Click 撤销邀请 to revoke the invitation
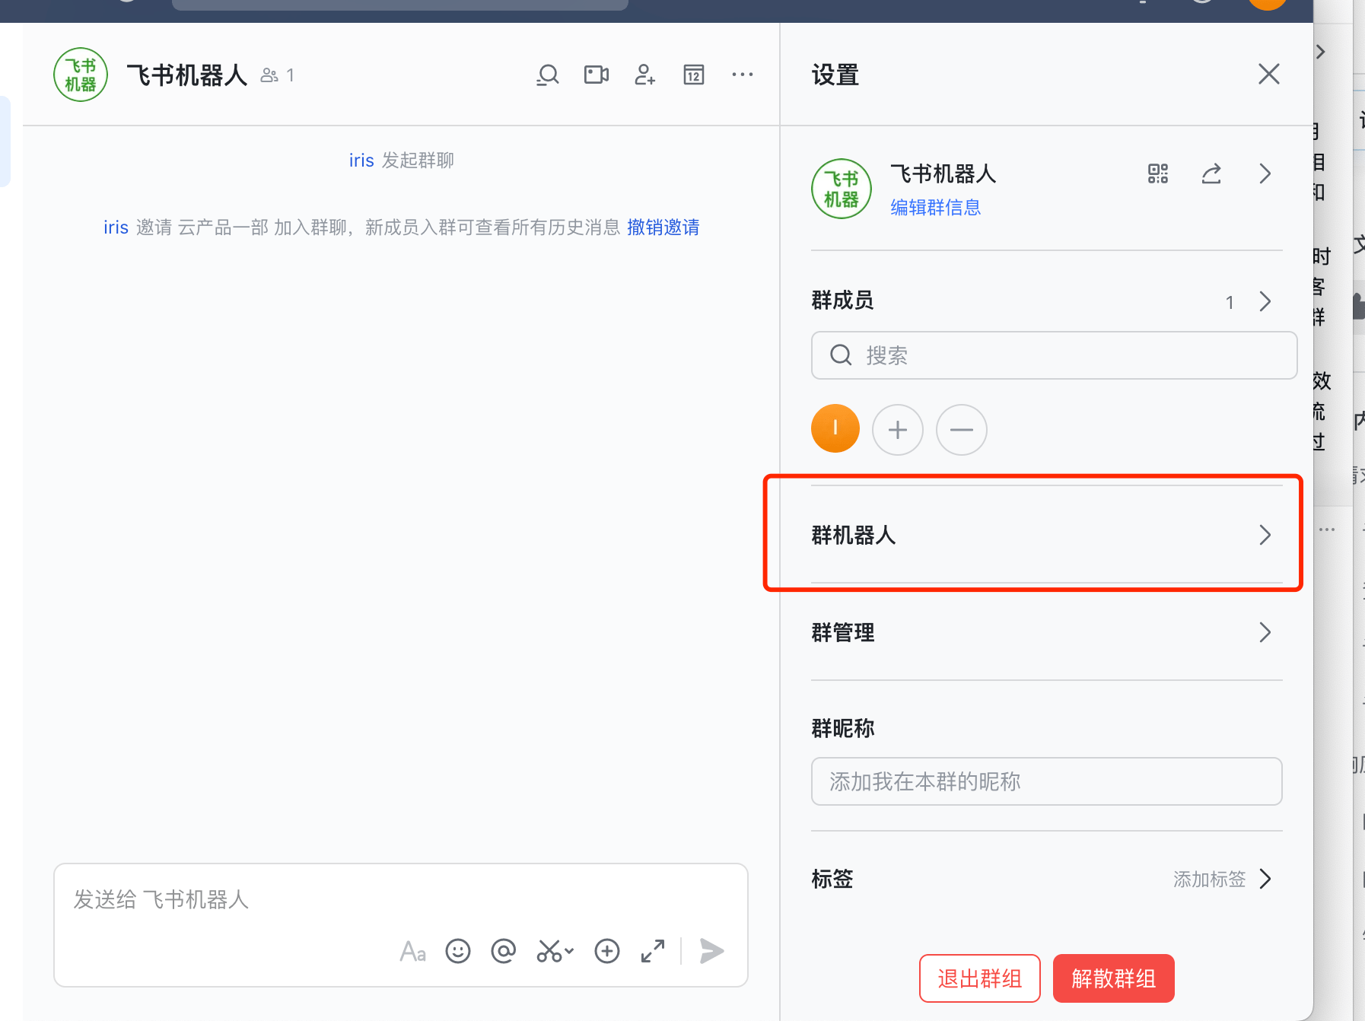 663,227
